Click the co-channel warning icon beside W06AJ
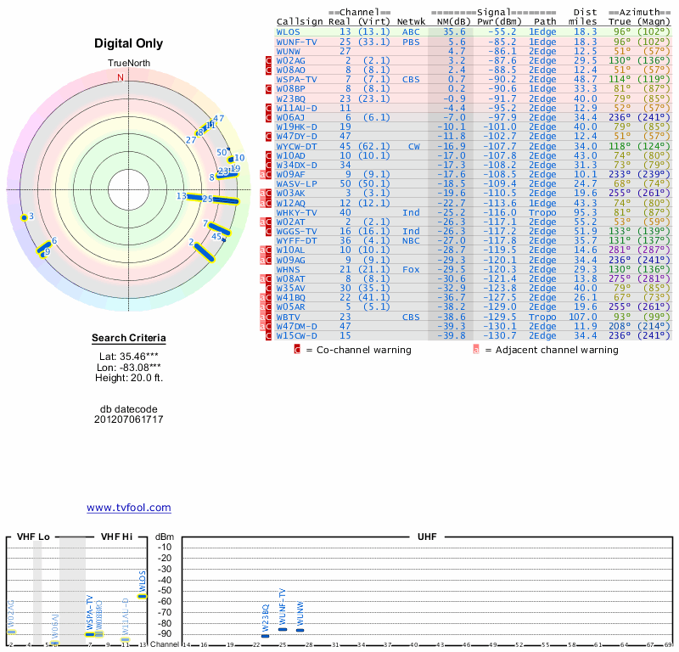Viewport: 679px width, 652px height. [x=268, y=117]
